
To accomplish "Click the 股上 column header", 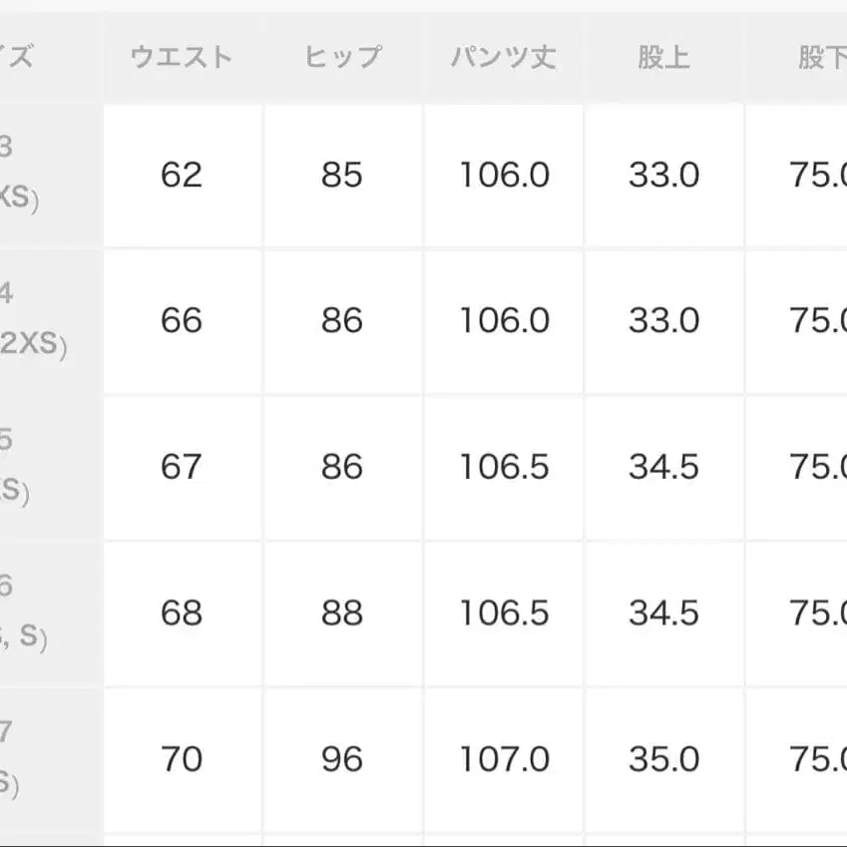I will pos(663,58).
